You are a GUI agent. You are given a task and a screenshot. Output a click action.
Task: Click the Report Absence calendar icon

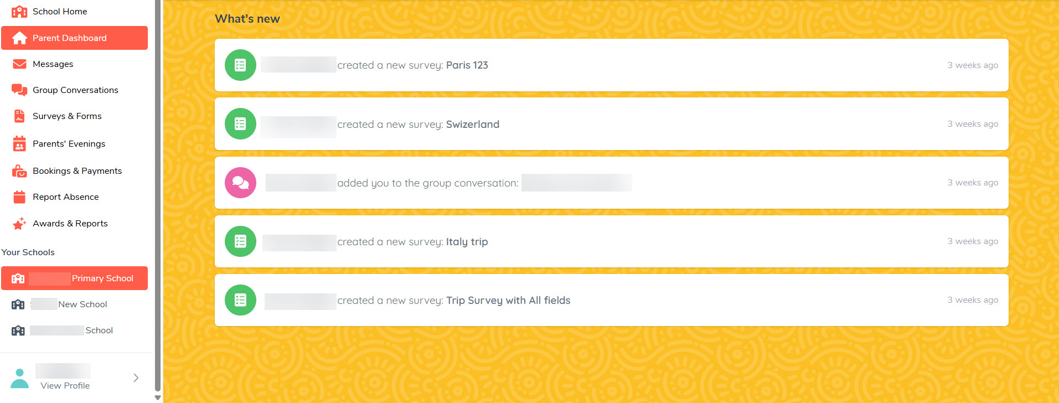[19, 197]
